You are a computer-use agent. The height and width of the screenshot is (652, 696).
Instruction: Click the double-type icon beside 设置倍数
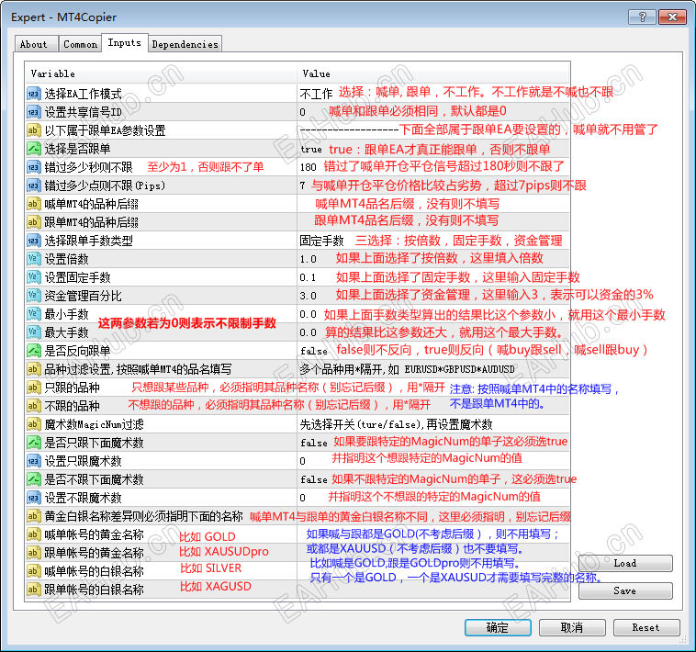click(x=34, y=259)
